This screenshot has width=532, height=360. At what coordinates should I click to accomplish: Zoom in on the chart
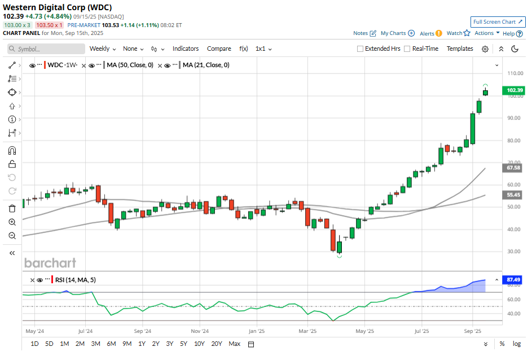(x=12, y=222)
